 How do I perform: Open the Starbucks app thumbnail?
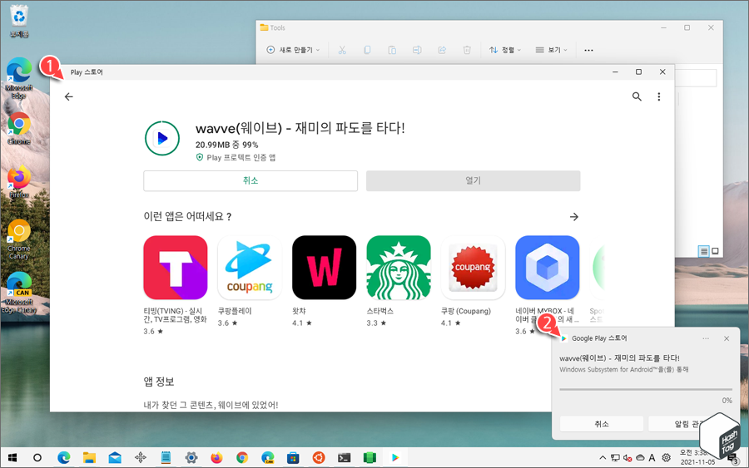tap(399, 268)
